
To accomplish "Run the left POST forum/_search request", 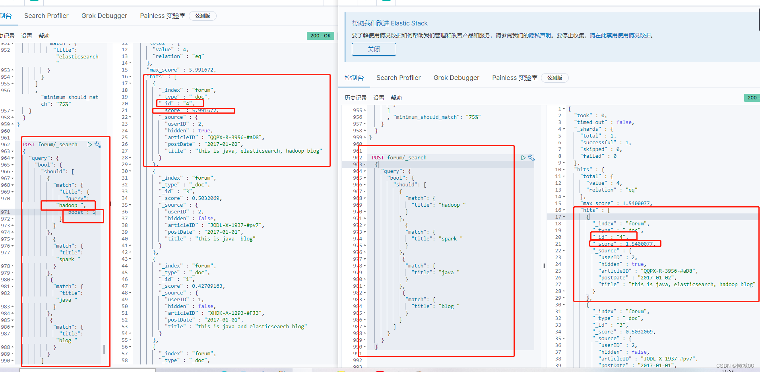I will [90, 145].
